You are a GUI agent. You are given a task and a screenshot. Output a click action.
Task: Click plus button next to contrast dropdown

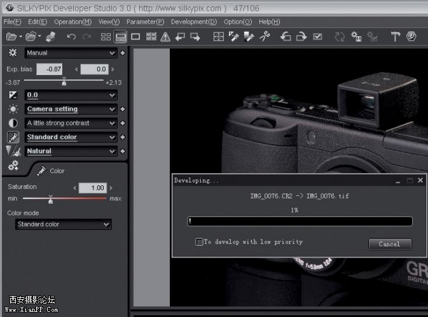(123, 123)
